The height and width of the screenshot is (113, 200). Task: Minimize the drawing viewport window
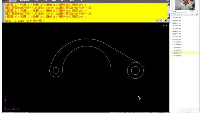160,26
